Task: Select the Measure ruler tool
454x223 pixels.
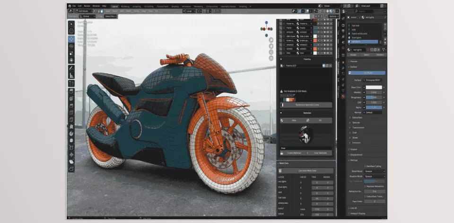Action: [71, 75]
